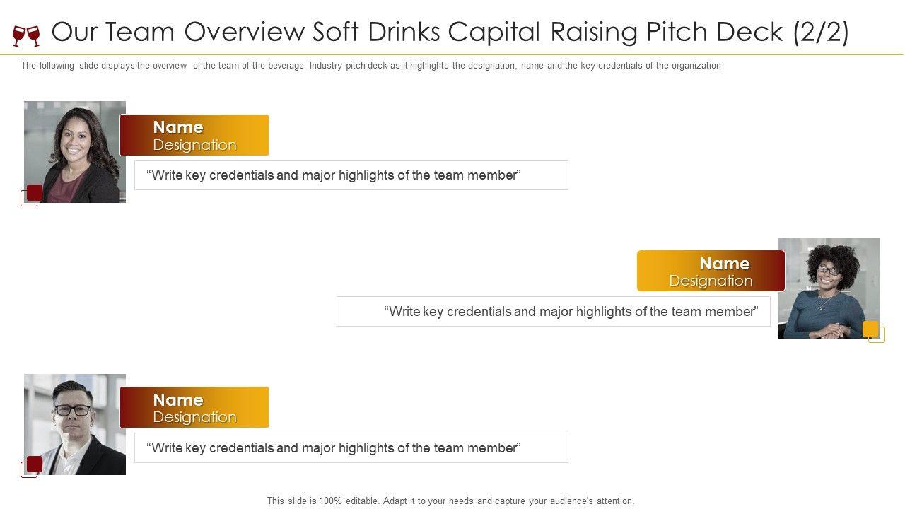Click 'Name' text next to the afro-haired woman
Viewport: 905px width, 509px height.
click(x=724, y=264)
